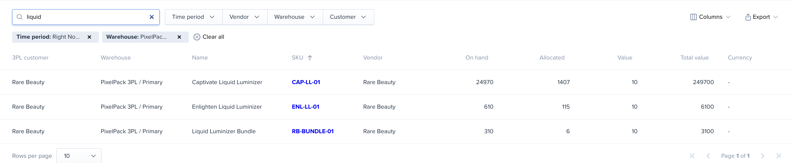This screenshot has height=163, width=793.
Task: Open the Time period filter dropdown
Action: [x=193, y=17]
